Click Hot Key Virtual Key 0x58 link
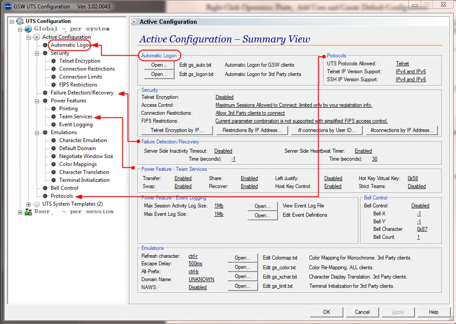 pyautogui.click(x=413, y=178)
